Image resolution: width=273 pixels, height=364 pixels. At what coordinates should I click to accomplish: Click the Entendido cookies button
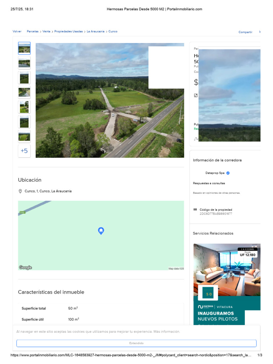click(x=136, y=343)
